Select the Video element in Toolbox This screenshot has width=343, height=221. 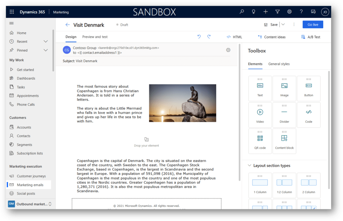[x=260, y=115]
